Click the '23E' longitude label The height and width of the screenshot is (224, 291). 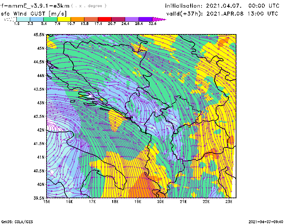point(229,202)
